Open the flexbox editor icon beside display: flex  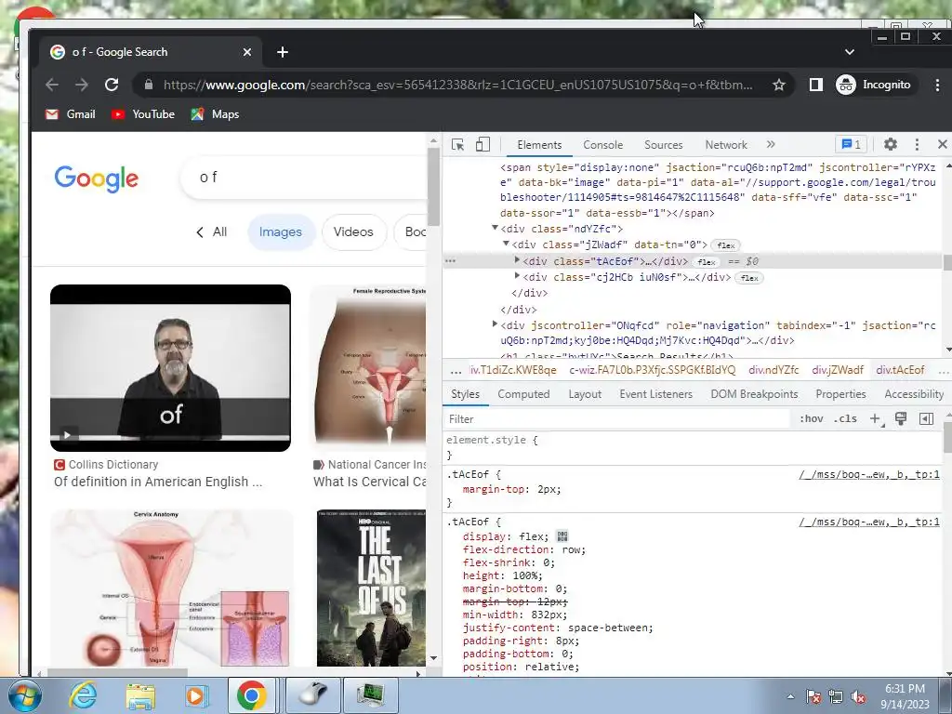click(562, 536)
